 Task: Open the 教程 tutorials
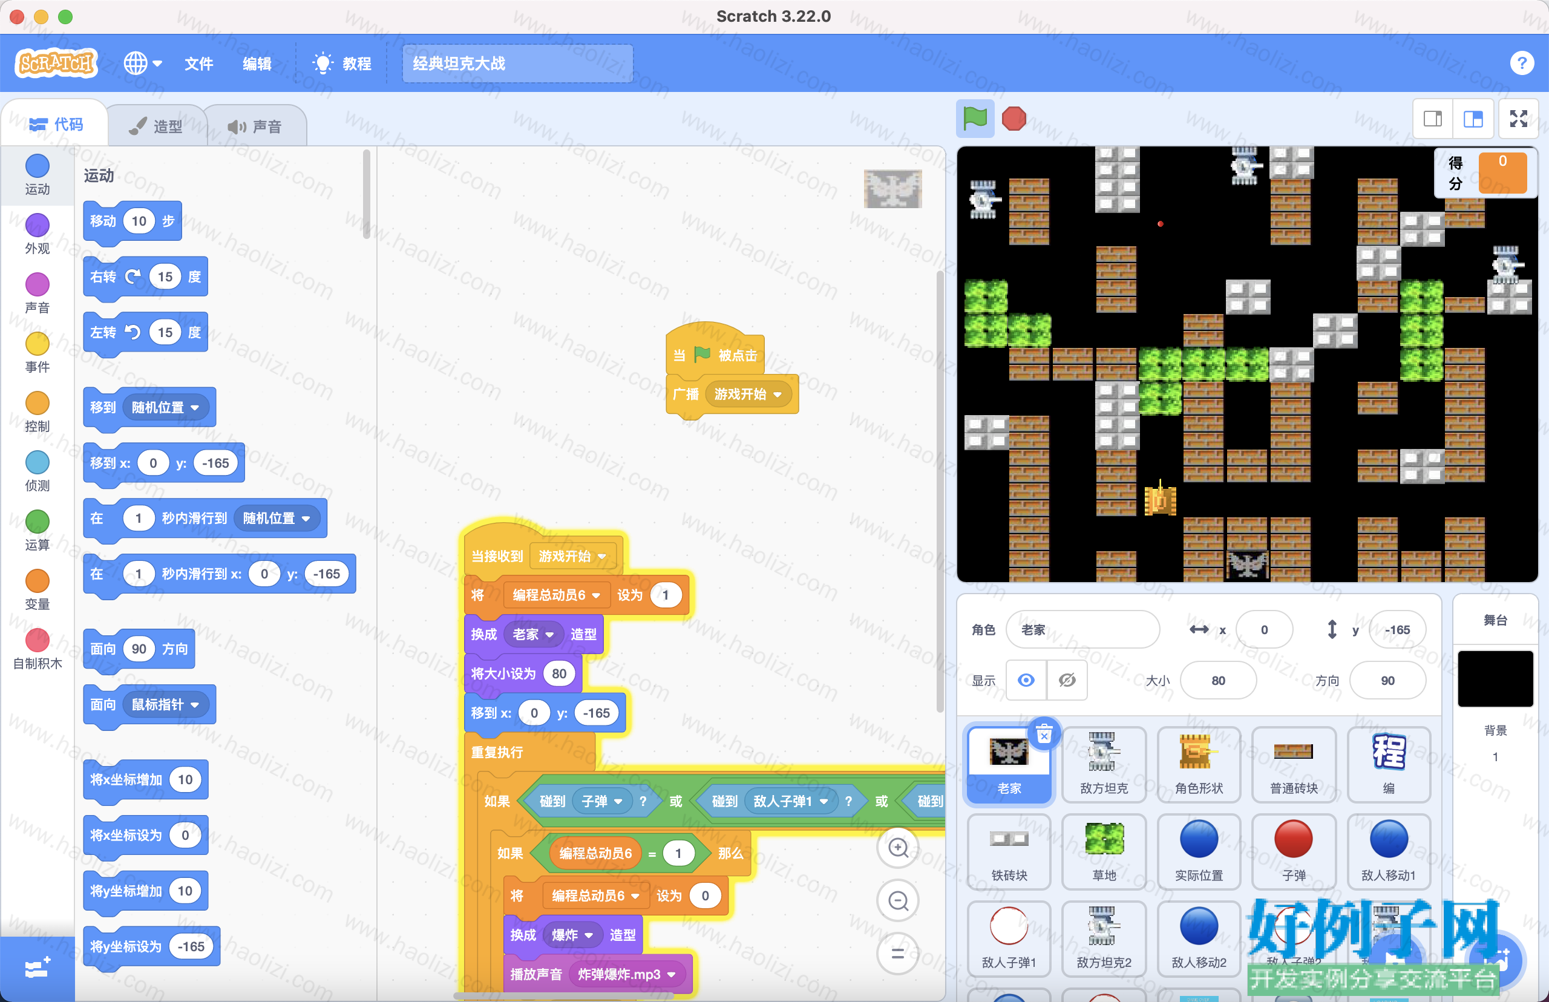[x=342, y=63]
